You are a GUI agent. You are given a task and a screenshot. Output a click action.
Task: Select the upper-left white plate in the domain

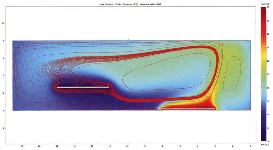(x=83, y=87)
